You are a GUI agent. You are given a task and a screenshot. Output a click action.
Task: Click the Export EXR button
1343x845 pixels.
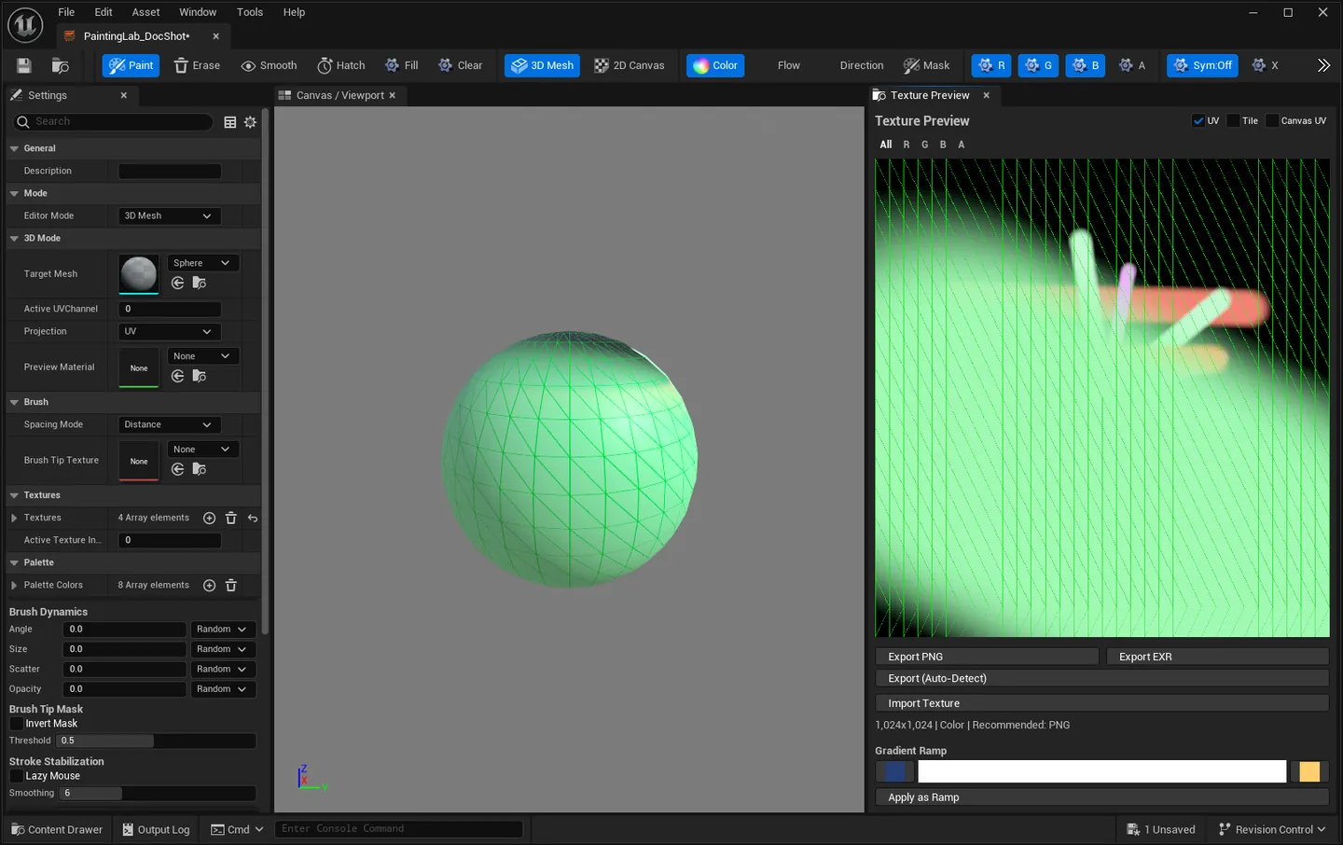pos(1217,657)
